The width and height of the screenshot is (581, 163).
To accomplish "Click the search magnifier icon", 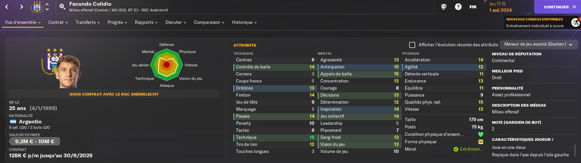I will (62, 7).
